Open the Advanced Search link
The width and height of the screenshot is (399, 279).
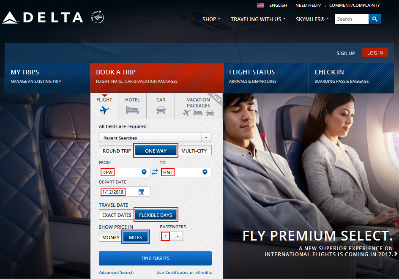116,272
